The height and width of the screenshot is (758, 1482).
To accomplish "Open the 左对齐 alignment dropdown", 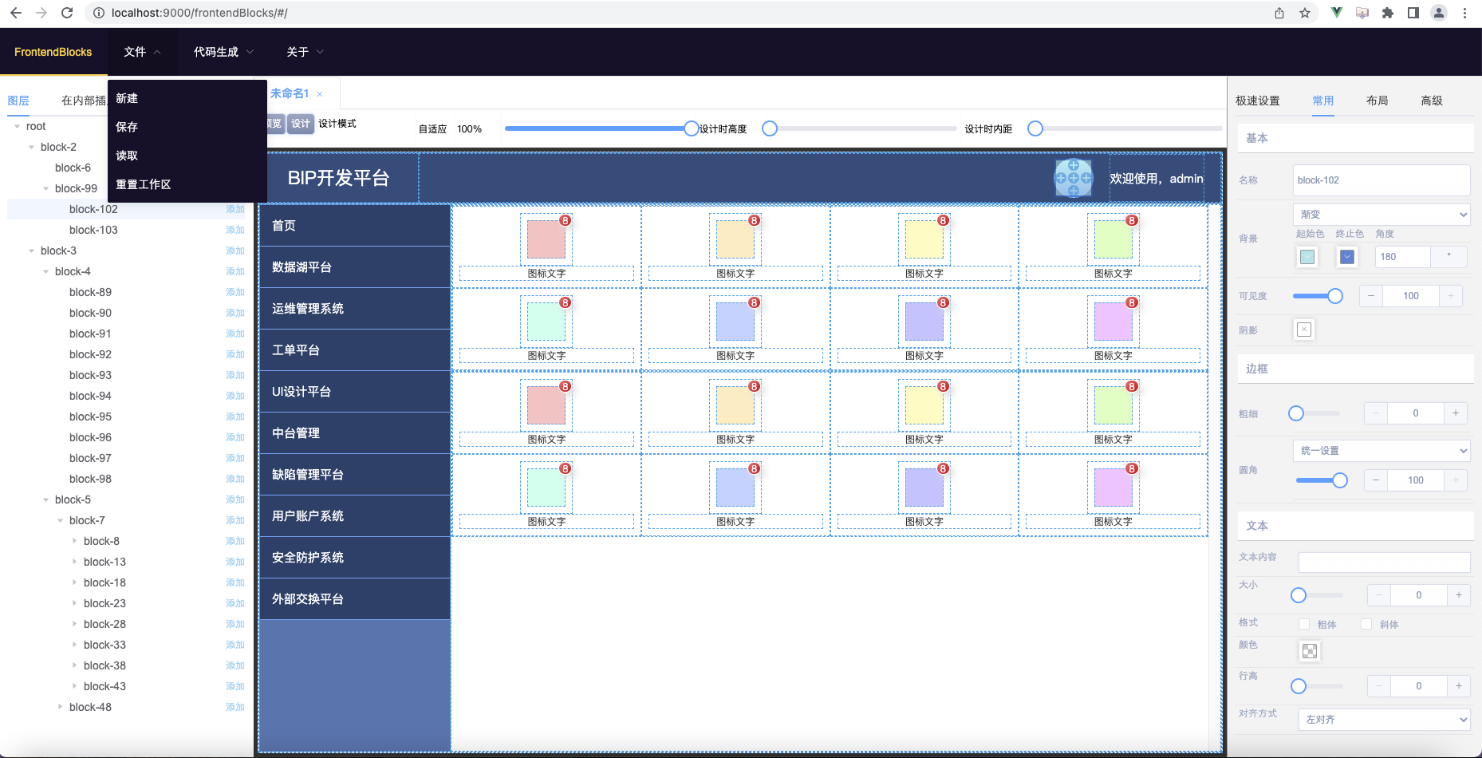I will [x=1385, y=719].
